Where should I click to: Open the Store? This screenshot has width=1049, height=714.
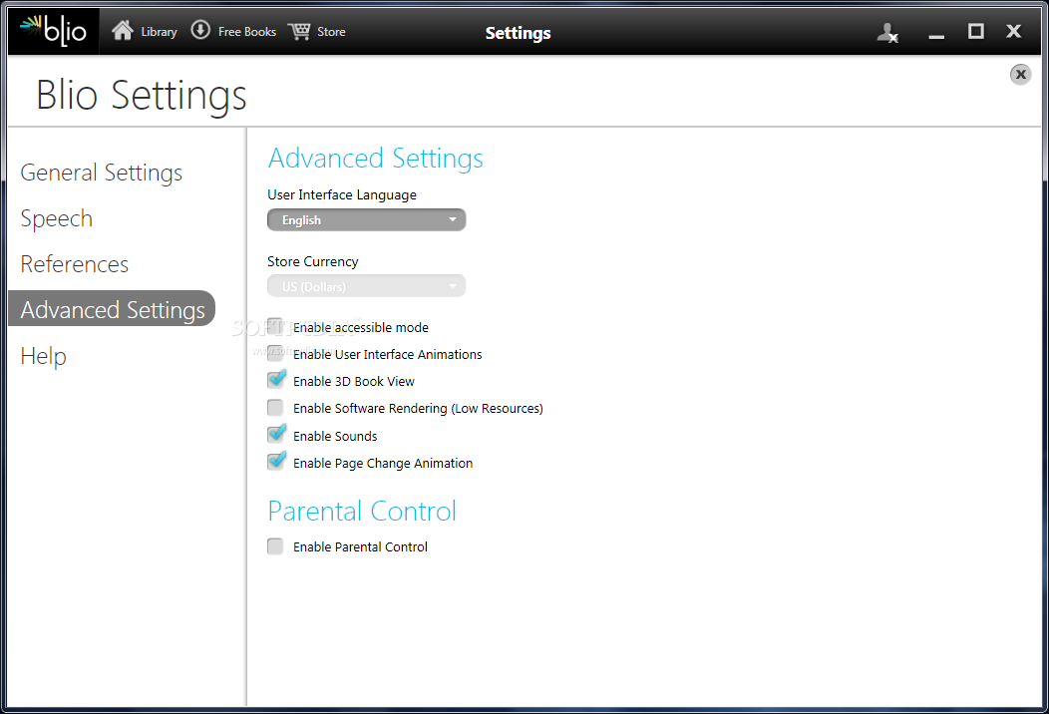(x=331, y=32)
